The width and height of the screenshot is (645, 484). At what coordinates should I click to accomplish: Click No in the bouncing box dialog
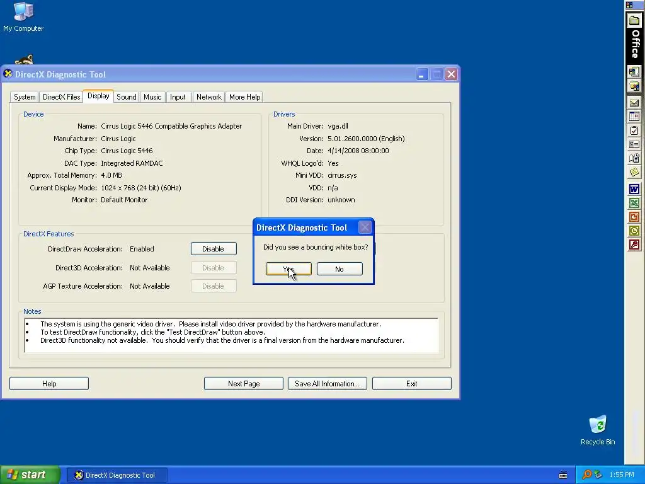click(x=340, y=268)
